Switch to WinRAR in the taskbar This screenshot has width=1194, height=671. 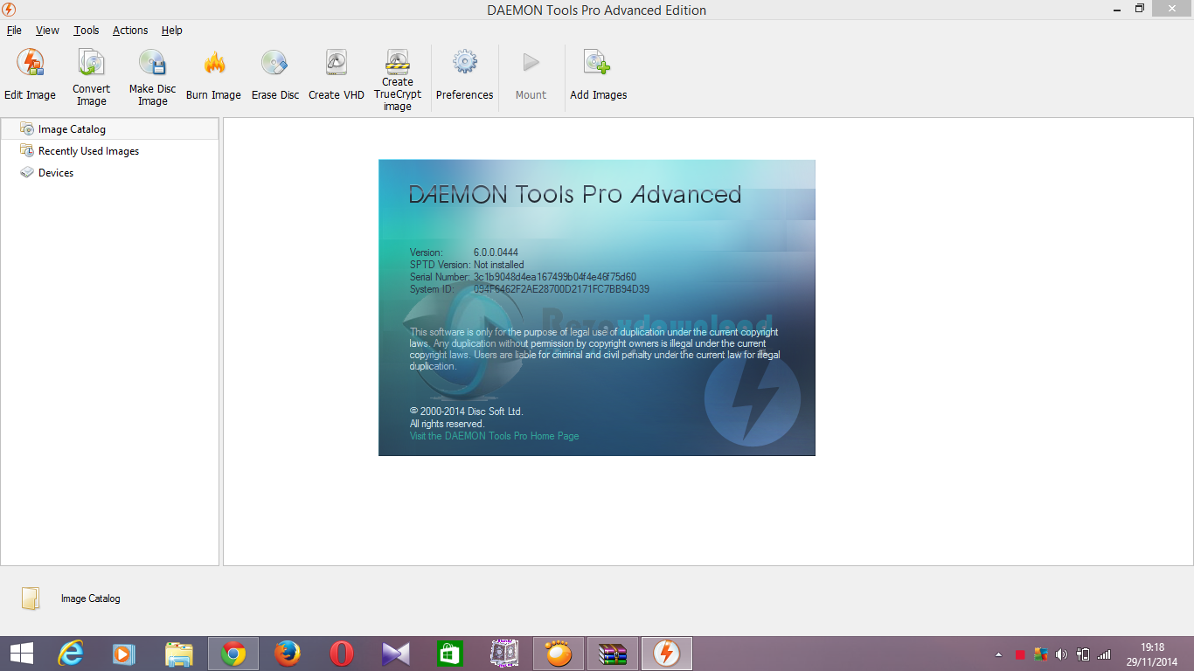pos(612,654)
